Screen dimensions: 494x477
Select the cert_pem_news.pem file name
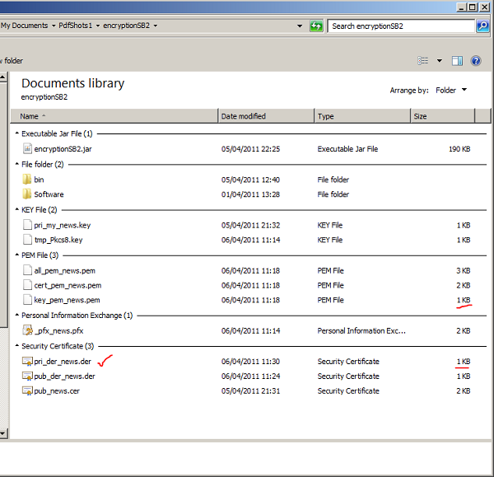(68, 285)
